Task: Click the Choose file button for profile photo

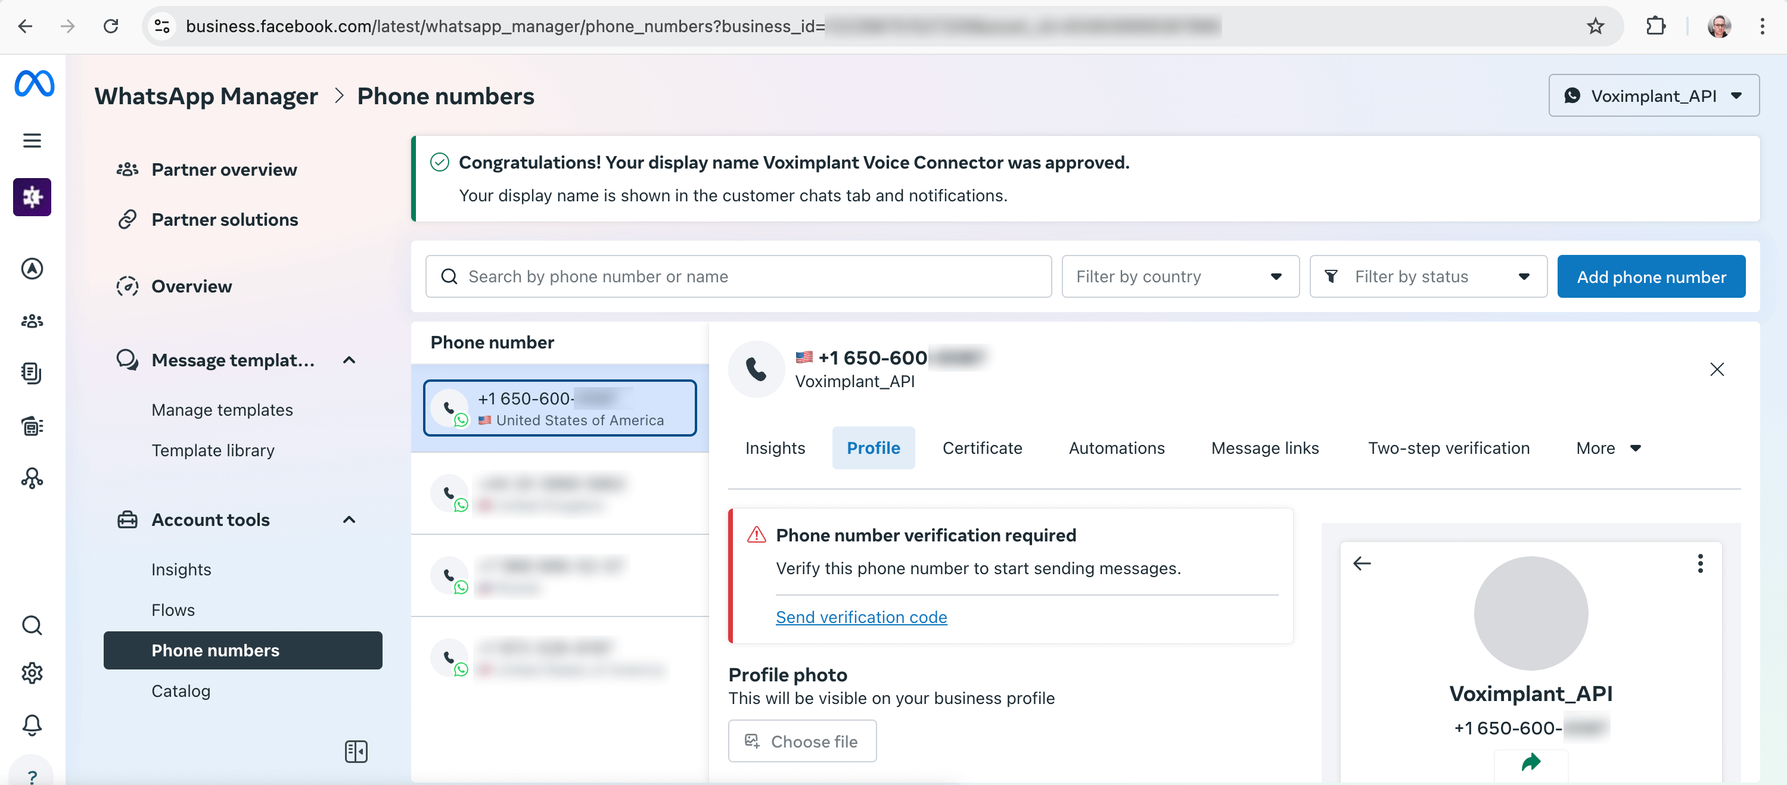Action: pos(802,740)
